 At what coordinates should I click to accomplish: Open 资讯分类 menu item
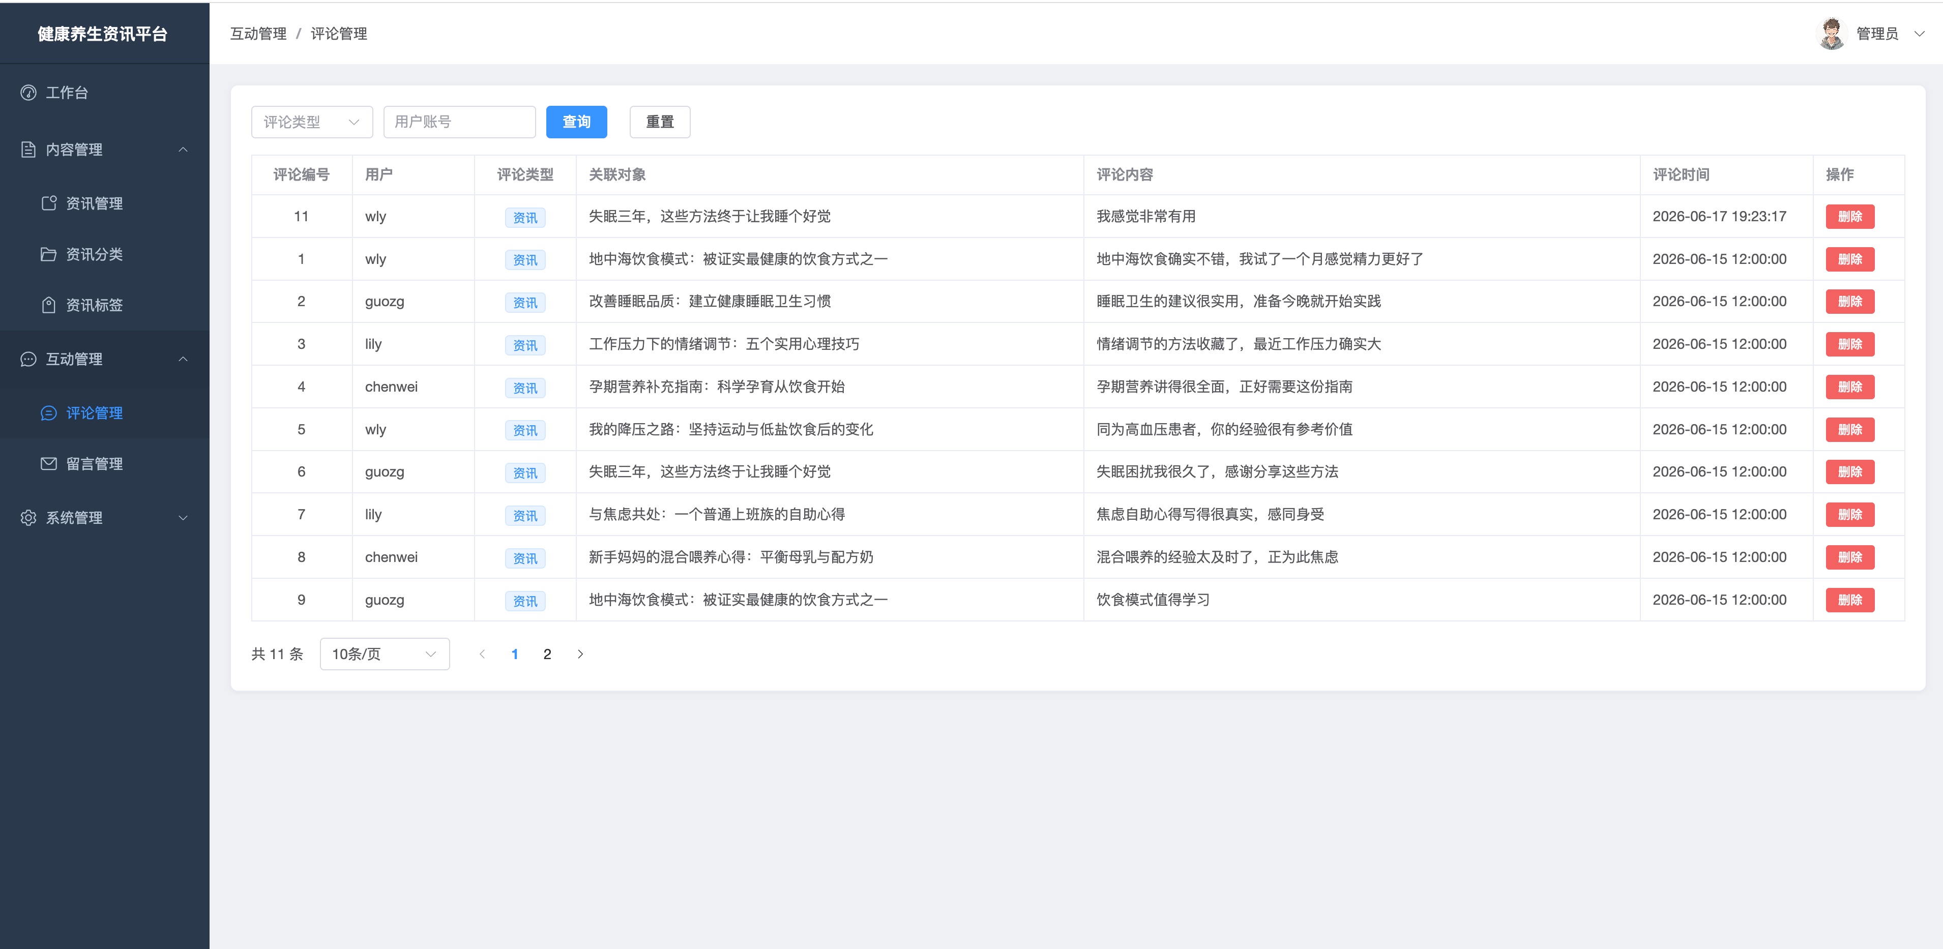[105, 254]
